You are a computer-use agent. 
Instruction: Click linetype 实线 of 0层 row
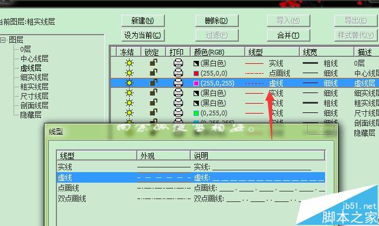[x=276, y=63]
